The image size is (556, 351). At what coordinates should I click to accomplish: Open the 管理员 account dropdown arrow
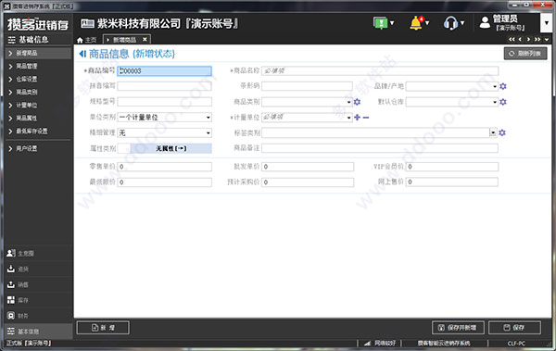[547, 23]
